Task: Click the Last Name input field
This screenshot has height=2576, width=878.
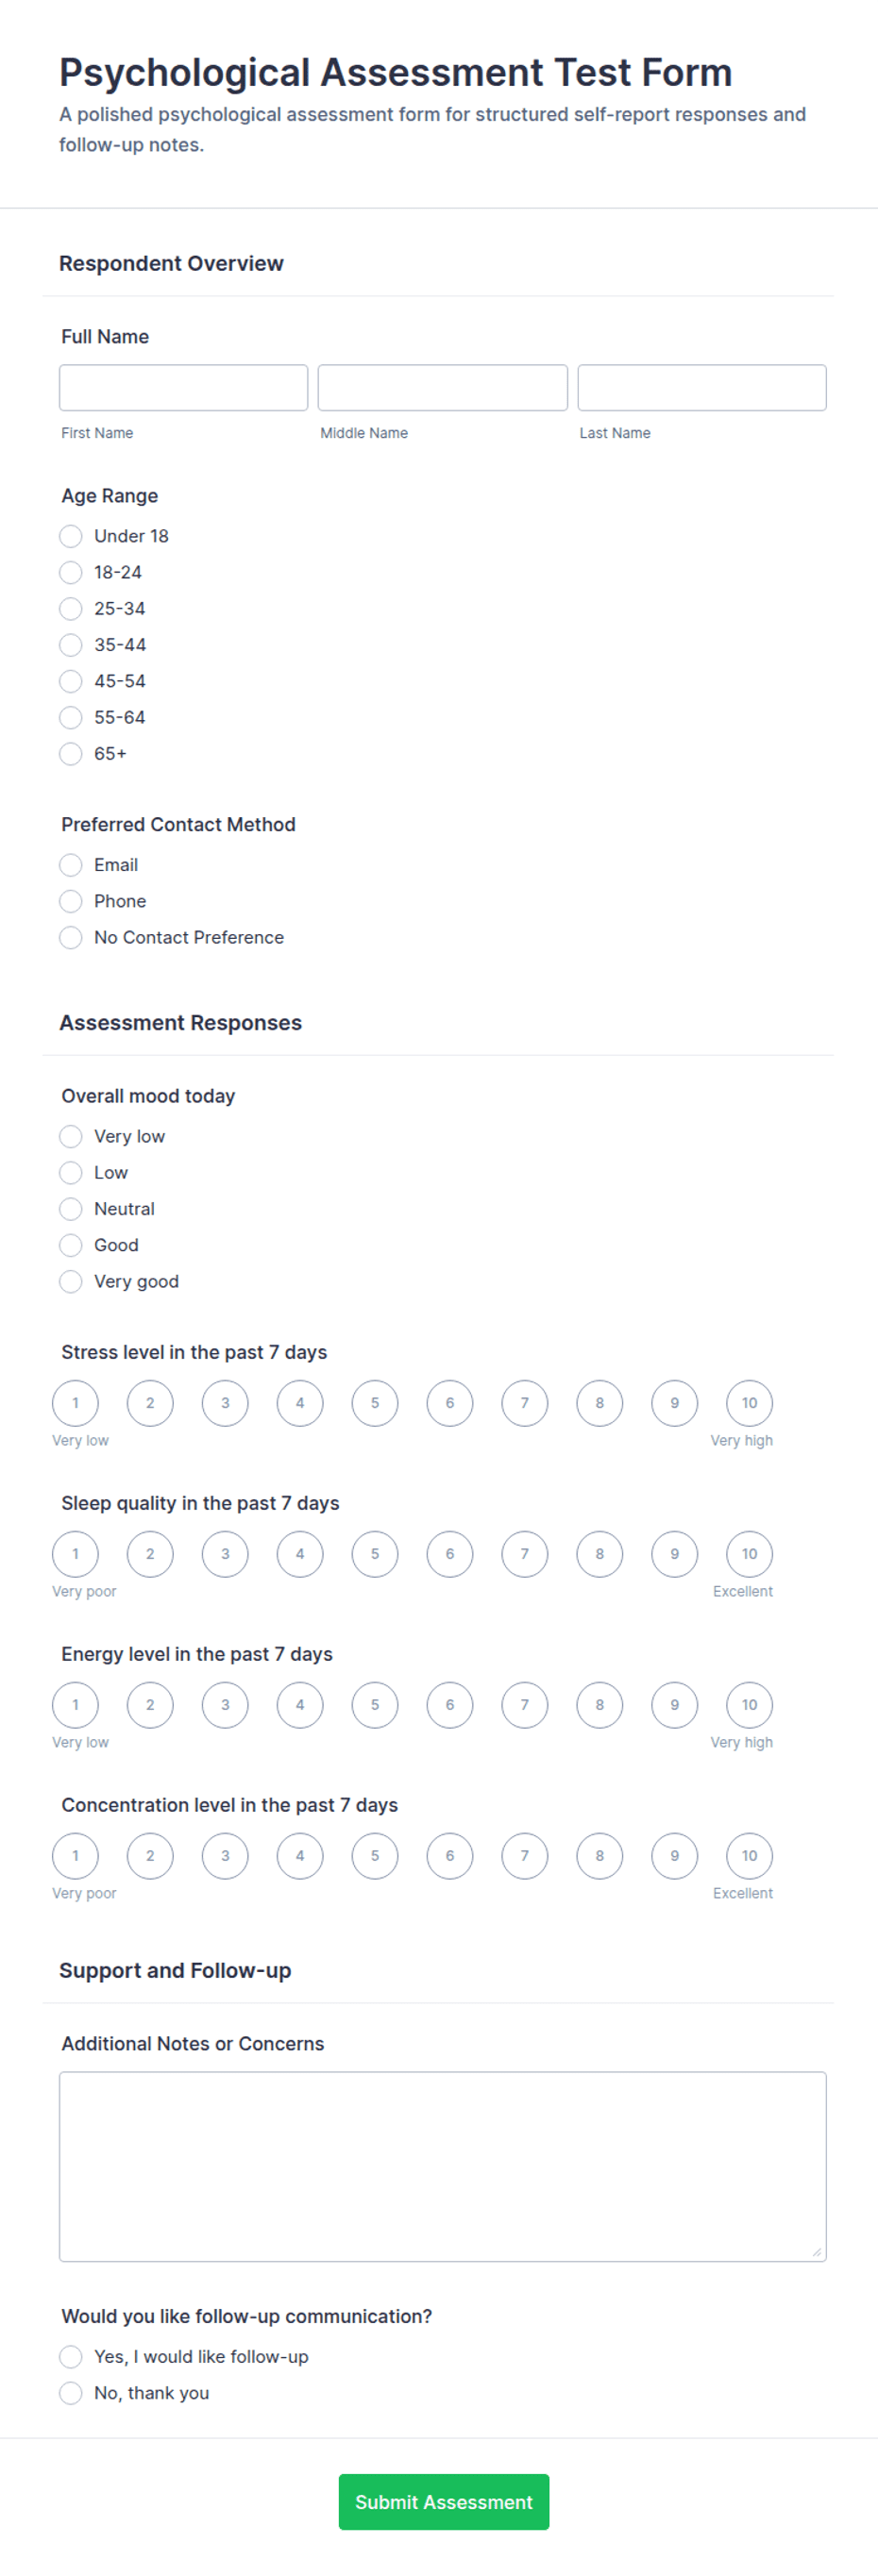Action: pos(701,387)
